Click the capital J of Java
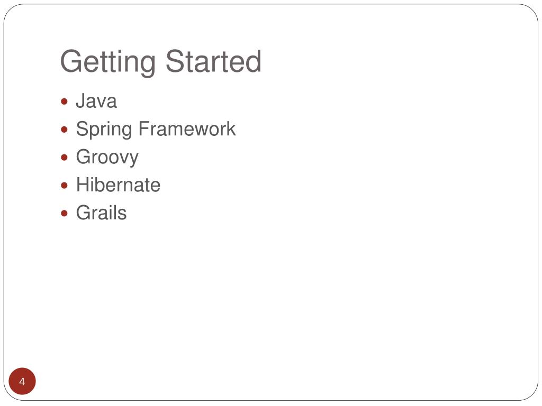542x406 pixels. [81, 101]
